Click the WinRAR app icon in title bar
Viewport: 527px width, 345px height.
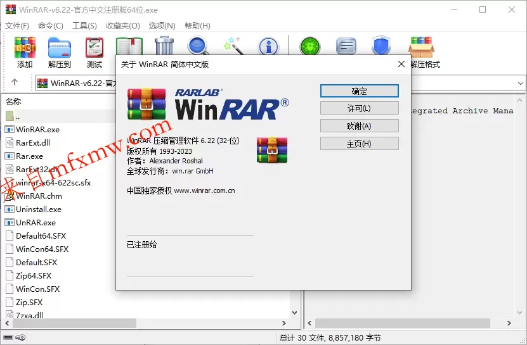click(11, 9)
